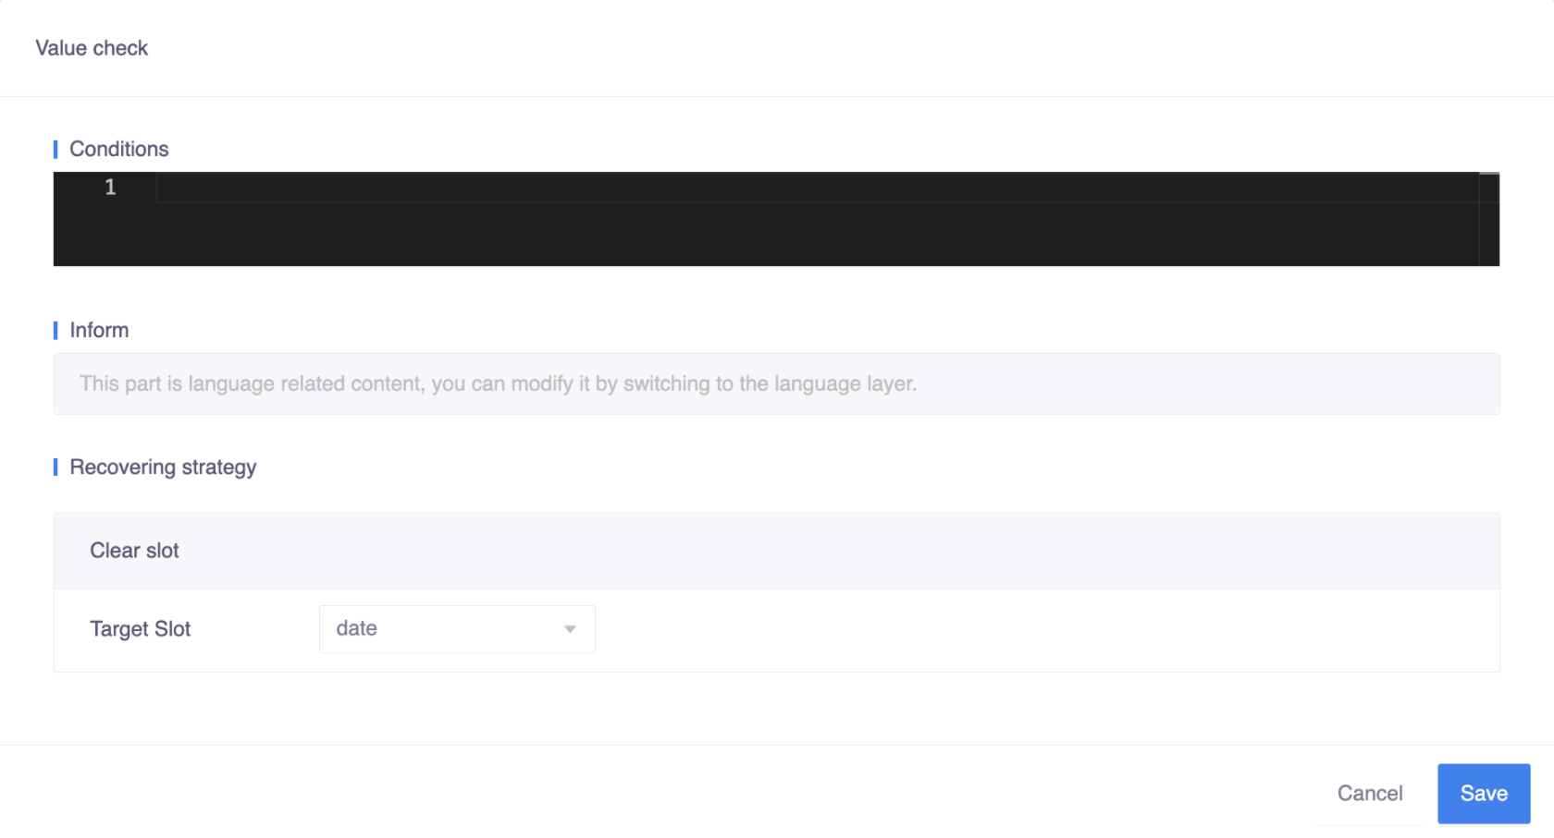Click the Target Slot label

[x=141, y=629]
